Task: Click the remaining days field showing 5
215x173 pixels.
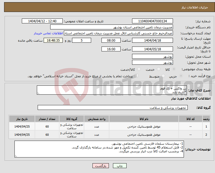Action: pos(82,40)
